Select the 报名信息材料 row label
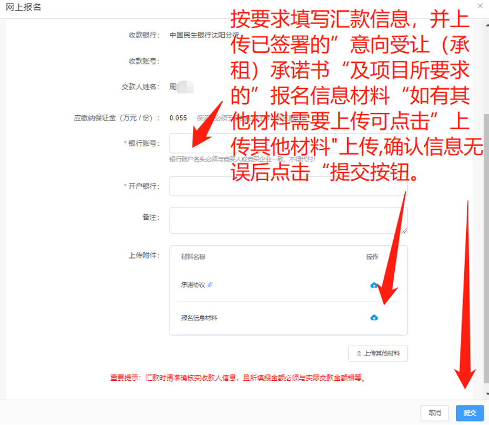Image resolution: width=489 pixels, height=425 pixels. (x=199, y=318)
